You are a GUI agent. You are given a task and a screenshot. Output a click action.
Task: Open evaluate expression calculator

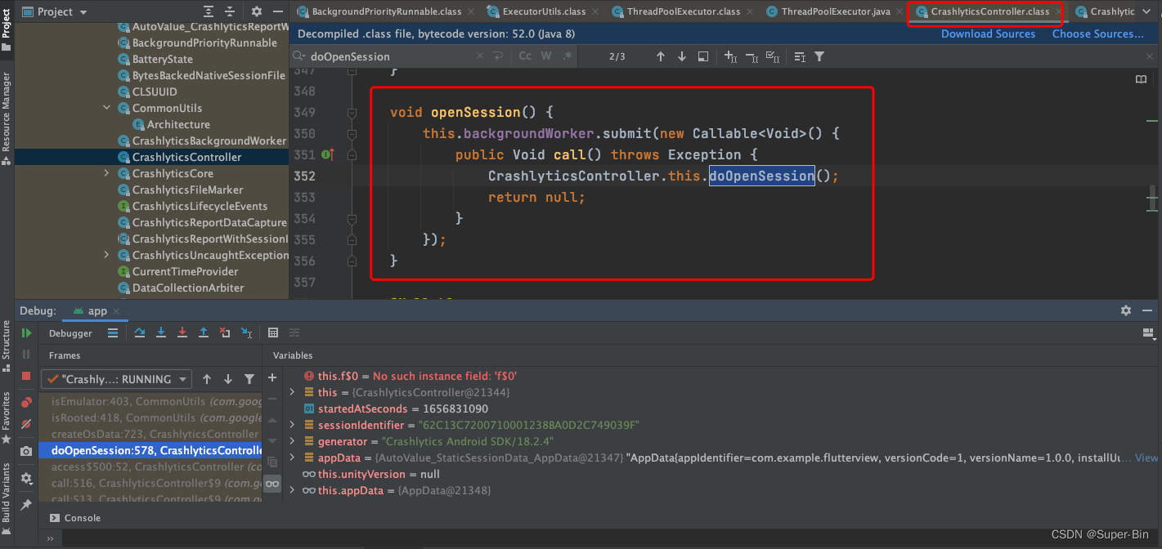click(273, 333)
